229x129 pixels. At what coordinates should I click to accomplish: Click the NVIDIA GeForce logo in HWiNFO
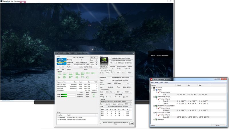coord(104,61)
